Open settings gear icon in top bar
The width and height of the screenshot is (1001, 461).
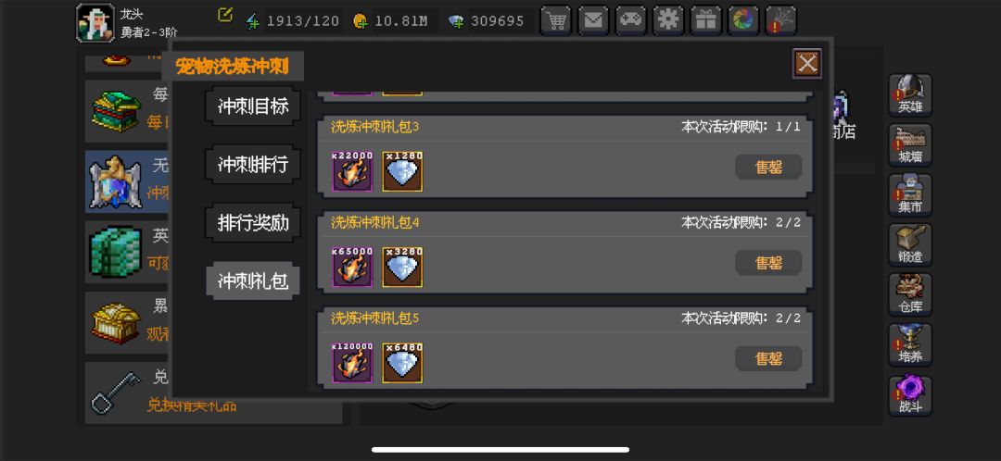668,20
